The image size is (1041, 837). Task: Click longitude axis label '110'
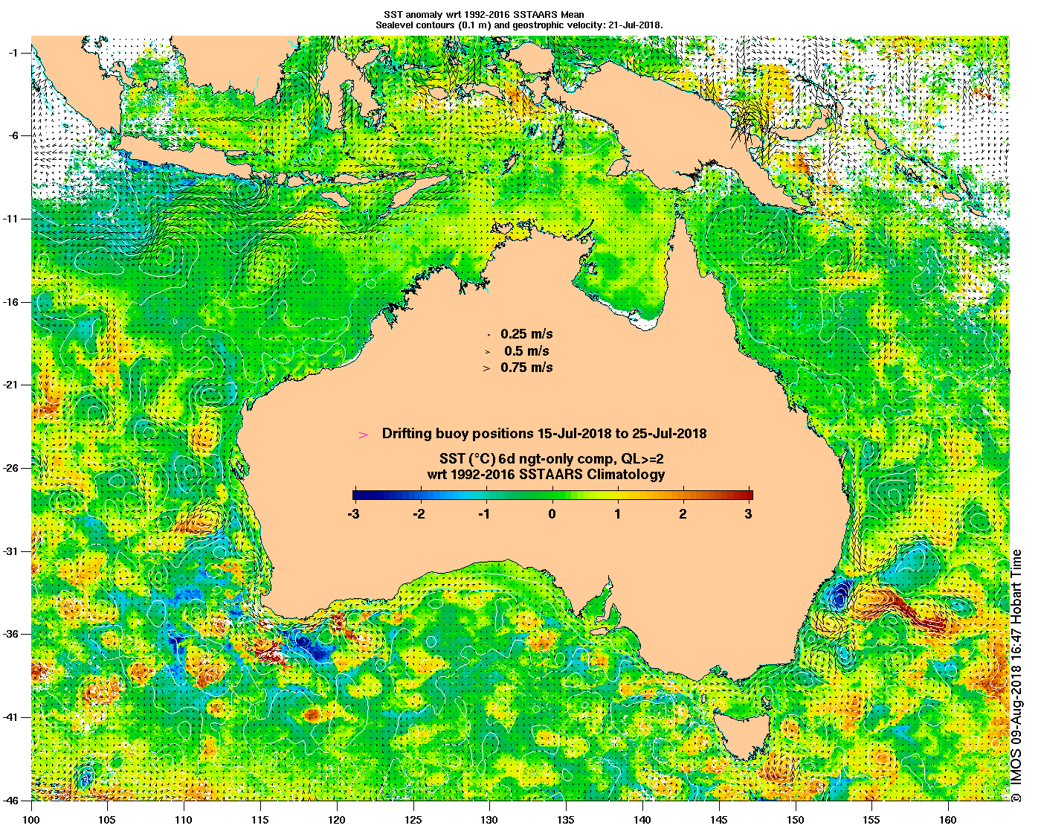(x=184, y=820)
